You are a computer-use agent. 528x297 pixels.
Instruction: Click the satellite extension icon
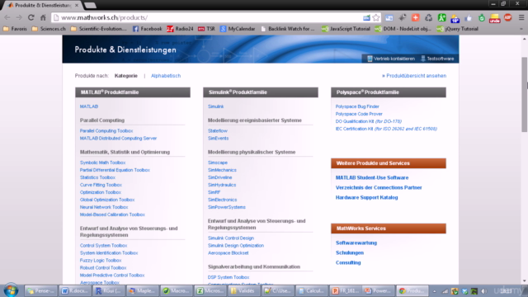(x=403, y=17)
